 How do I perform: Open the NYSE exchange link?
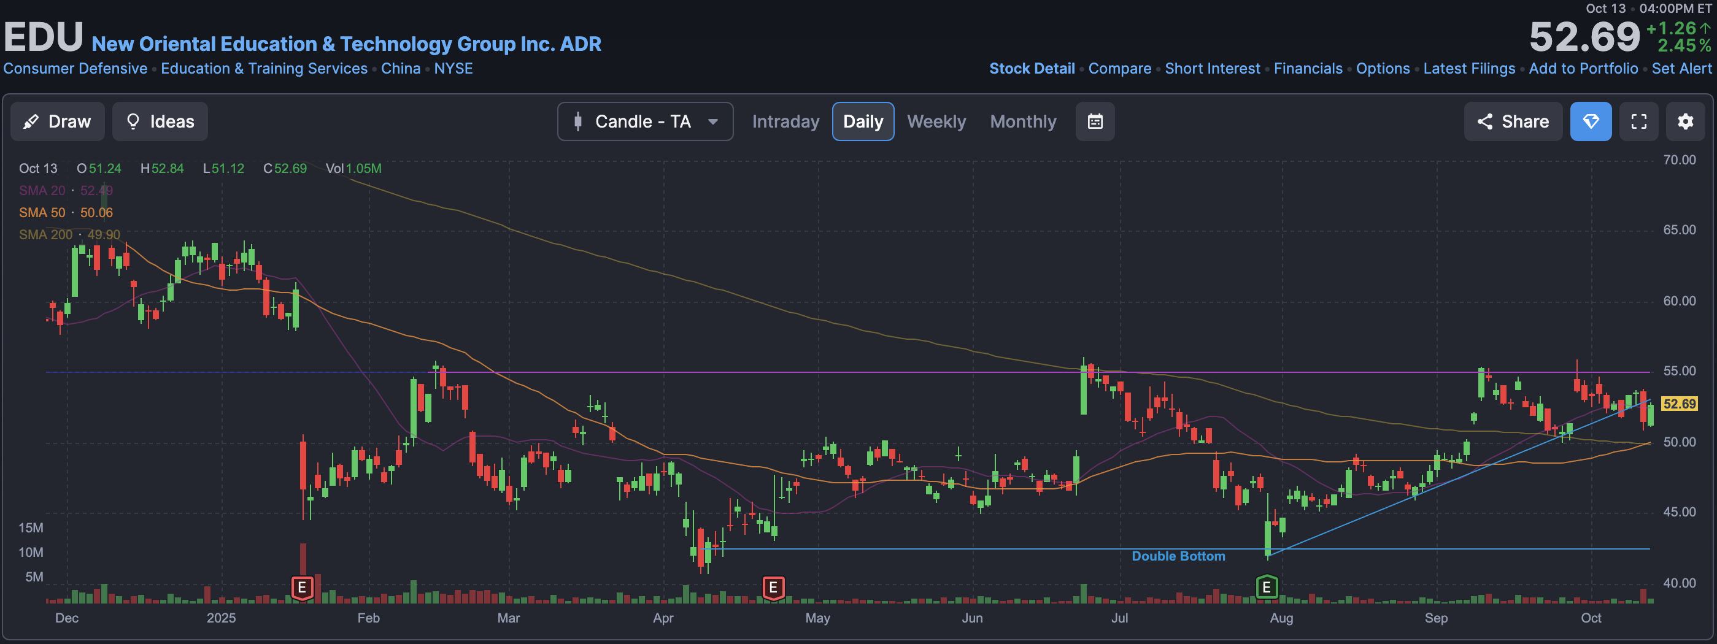coord(453,69)
